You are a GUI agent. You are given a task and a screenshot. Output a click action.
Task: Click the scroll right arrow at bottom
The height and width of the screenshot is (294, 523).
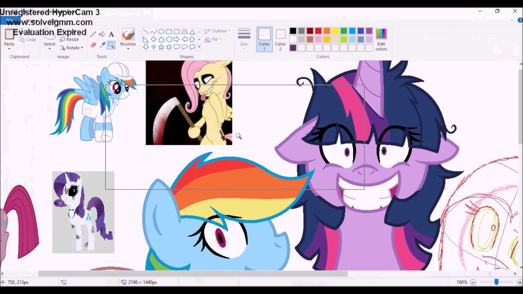[x=515, y=274]
